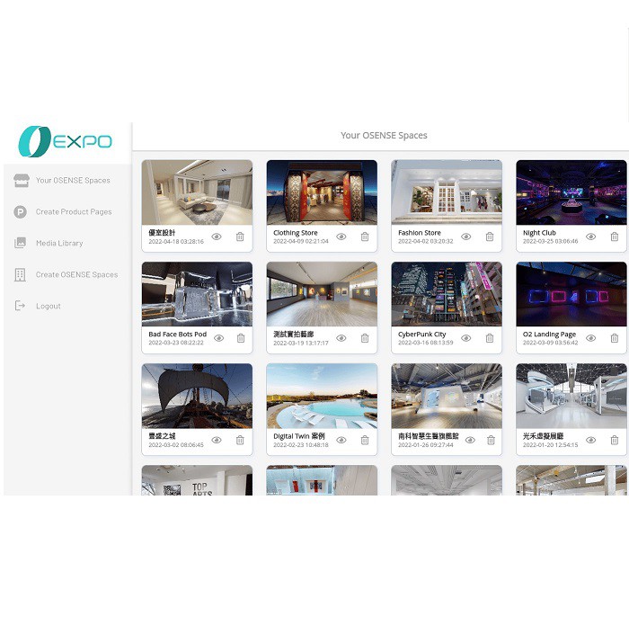Toggle eye icon for Night Club
Screen dimensions: 629x625
tap(590, 237)
